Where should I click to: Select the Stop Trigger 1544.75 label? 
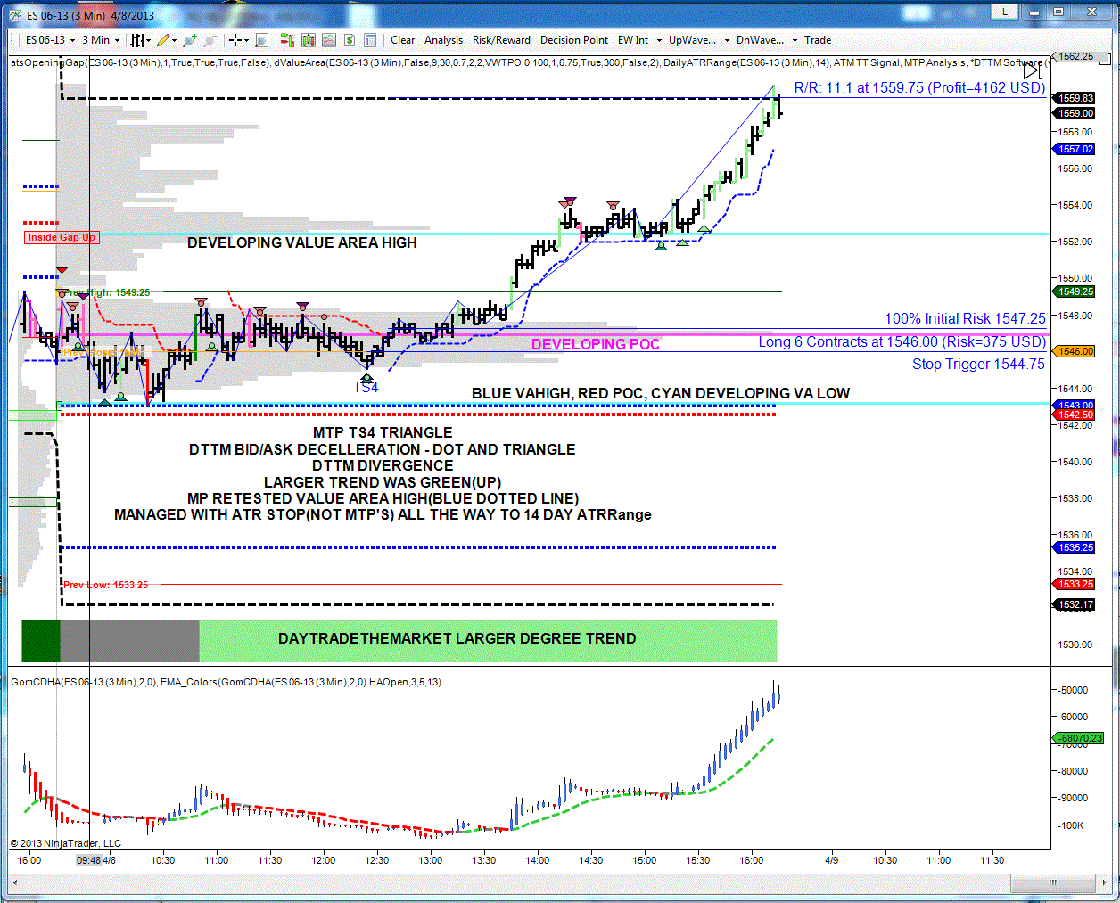[978, 364]
